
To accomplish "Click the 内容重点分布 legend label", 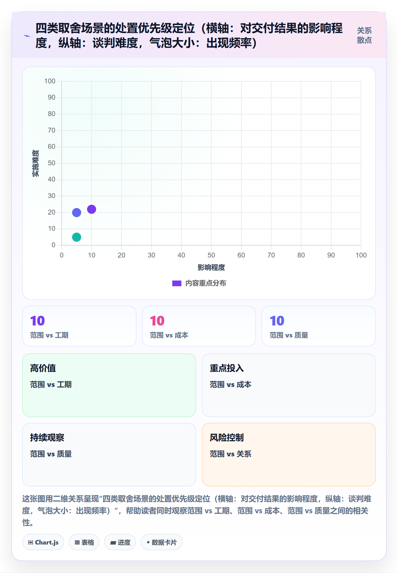I will click(206, 283).
